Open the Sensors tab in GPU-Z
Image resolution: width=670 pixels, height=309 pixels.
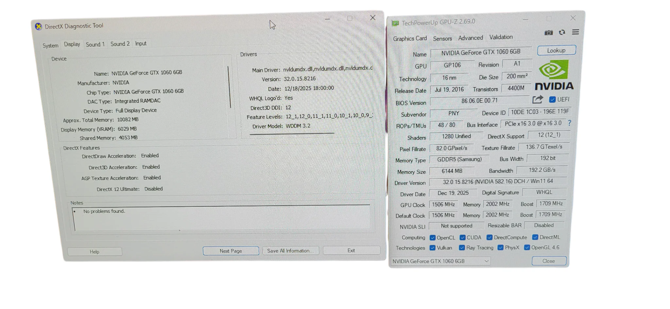[x=442, y=39]
